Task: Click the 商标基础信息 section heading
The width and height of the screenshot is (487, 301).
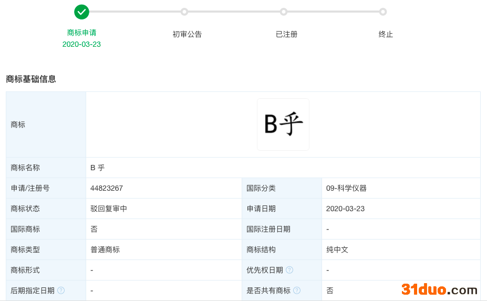Action: point(31,79)
